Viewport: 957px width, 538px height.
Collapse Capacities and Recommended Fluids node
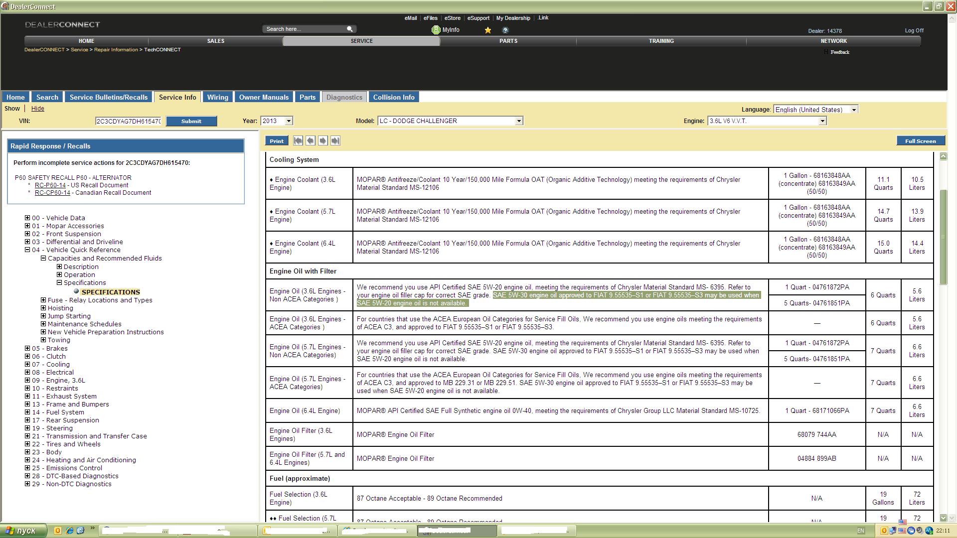pos(43,258)
